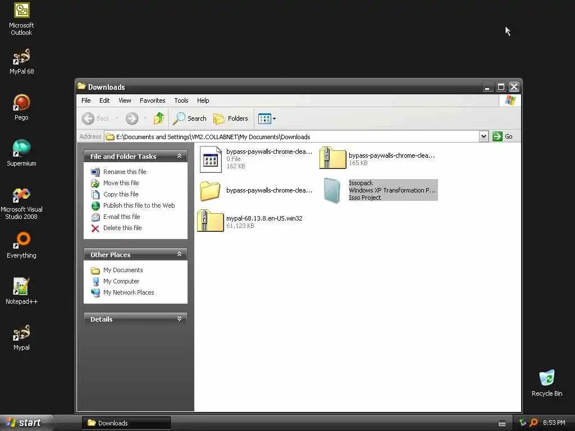This screenshot has height=431, width=575.
Task: Click the Forward navigation arrow
Action: (x=132, y=118)
